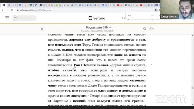Expand the chevron next to Киддушин 39b

(x=110, y=28)
